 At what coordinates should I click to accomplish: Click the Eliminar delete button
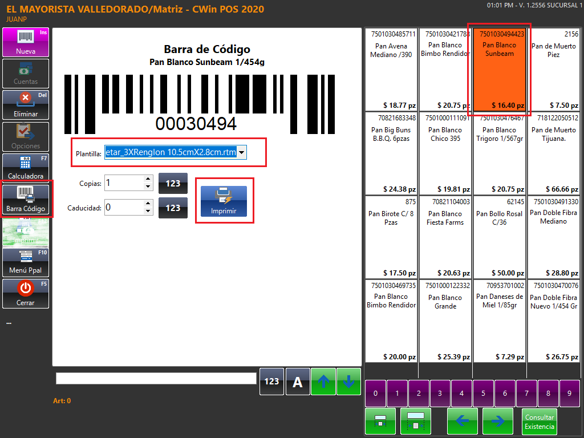point(26,105)
